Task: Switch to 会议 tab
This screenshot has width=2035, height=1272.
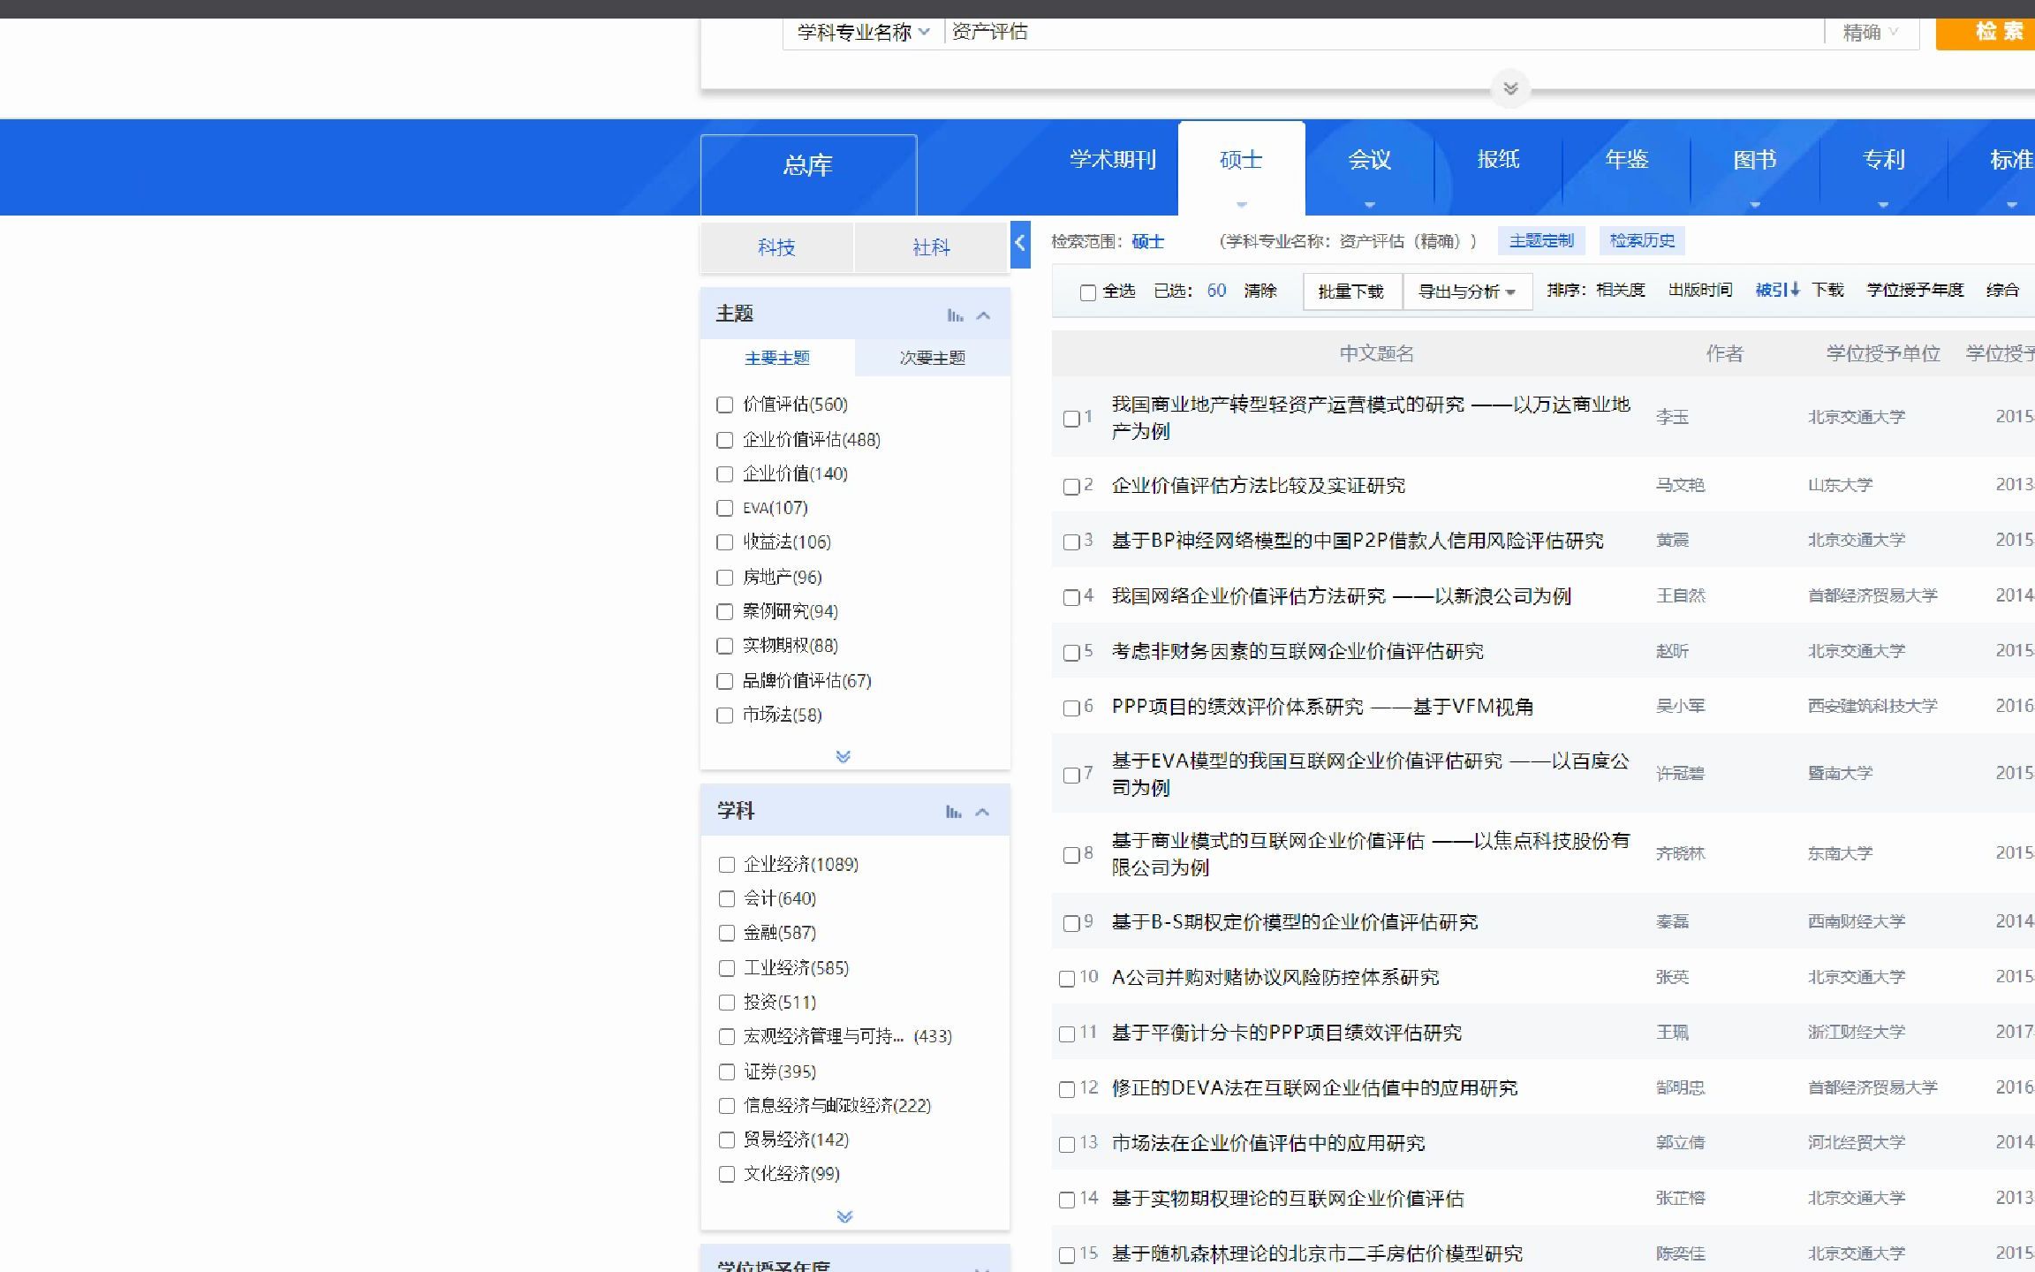Action: tap(1370, 160)
